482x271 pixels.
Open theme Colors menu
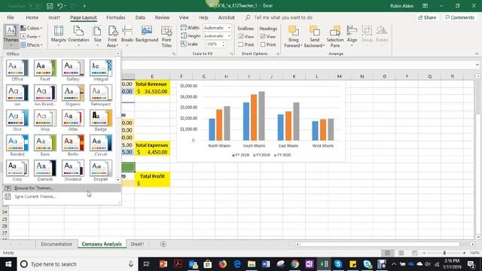point(31,29)
